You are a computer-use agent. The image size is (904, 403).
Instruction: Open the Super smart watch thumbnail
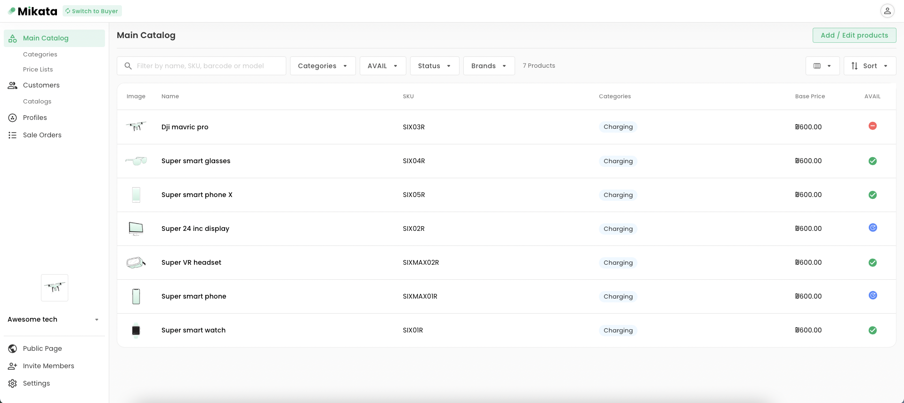pyautogui.click(x=136, y=330)
